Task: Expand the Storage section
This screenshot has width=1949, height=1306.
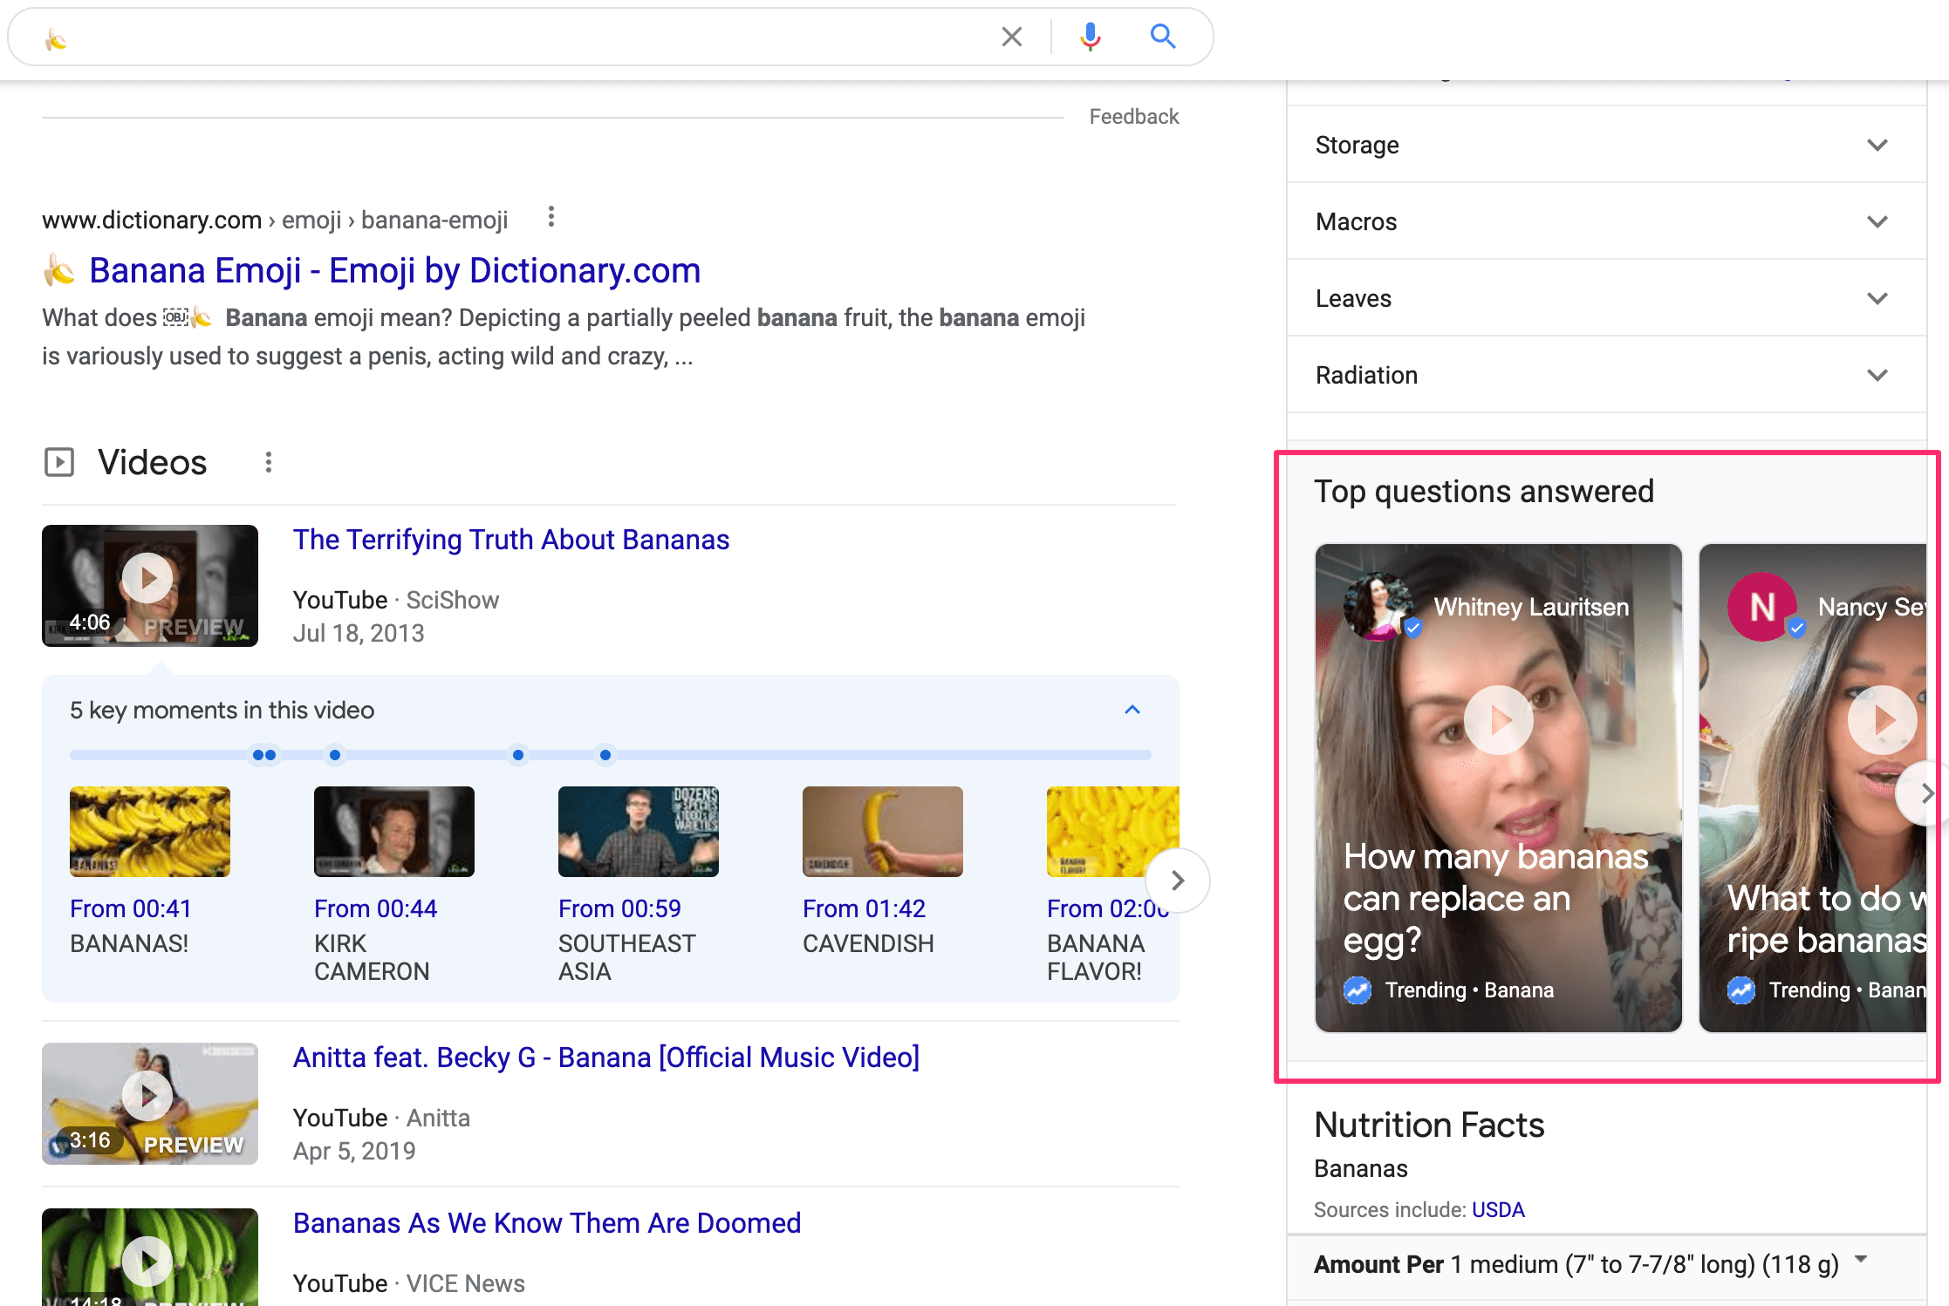Action: click(x=1606, y=145)
